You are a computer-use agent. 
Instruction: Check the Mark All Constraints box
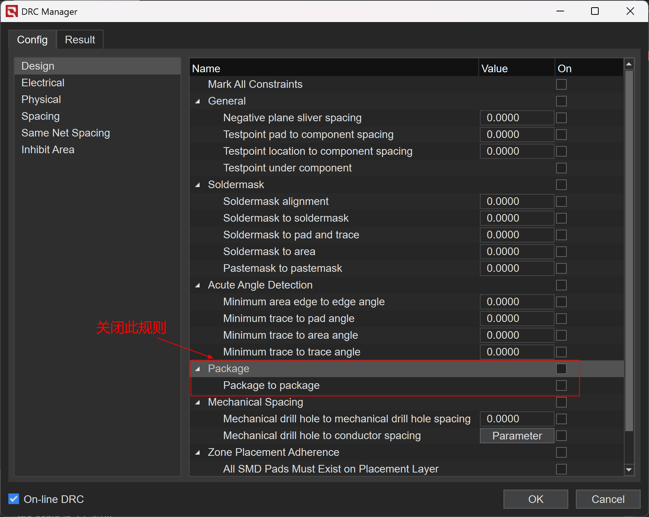click(x=561, y=84)
